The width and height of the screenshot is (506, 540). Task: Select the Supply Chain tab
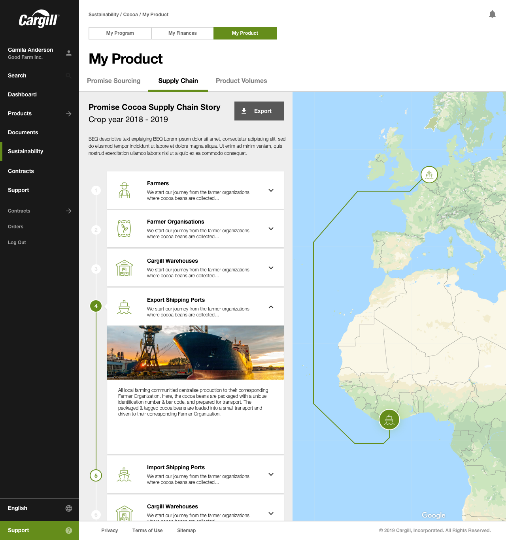178,81
